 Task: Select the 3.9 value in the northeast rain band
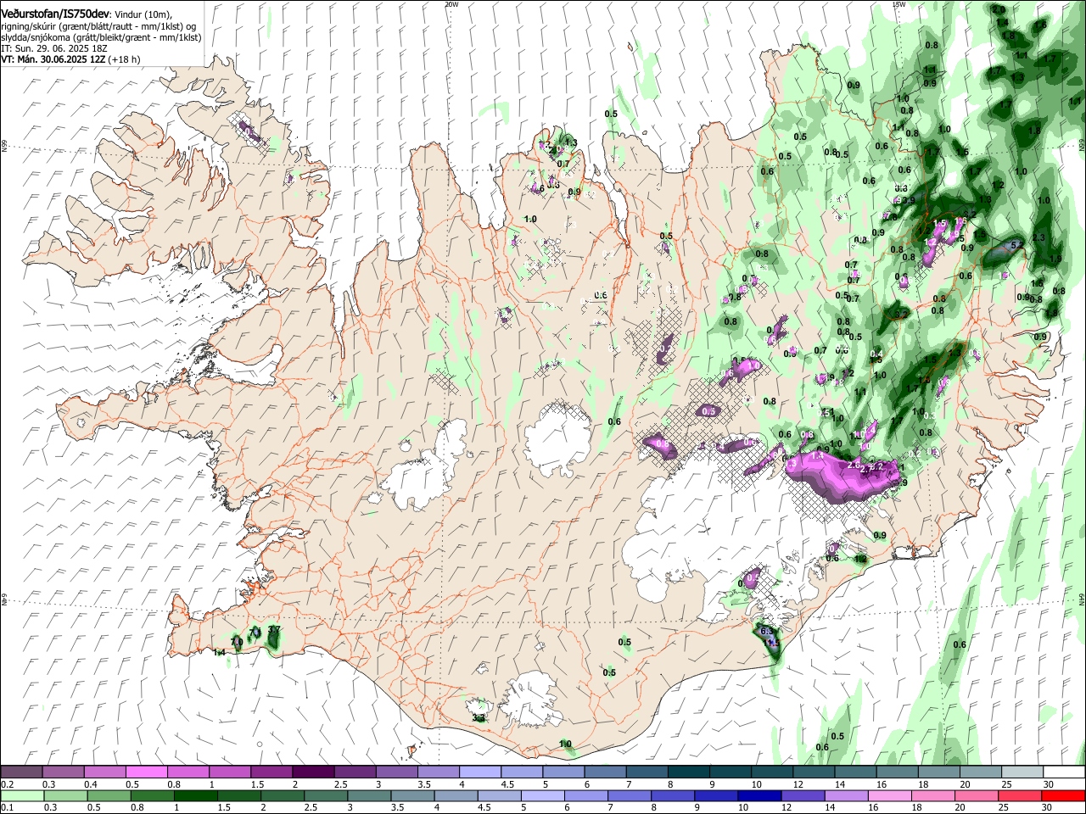(909, 201)
